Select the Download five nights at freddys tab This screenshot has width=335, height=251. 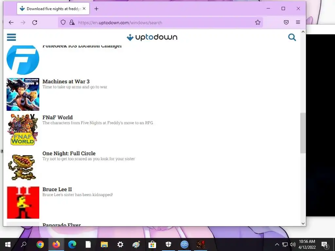[x=53, y=9]
